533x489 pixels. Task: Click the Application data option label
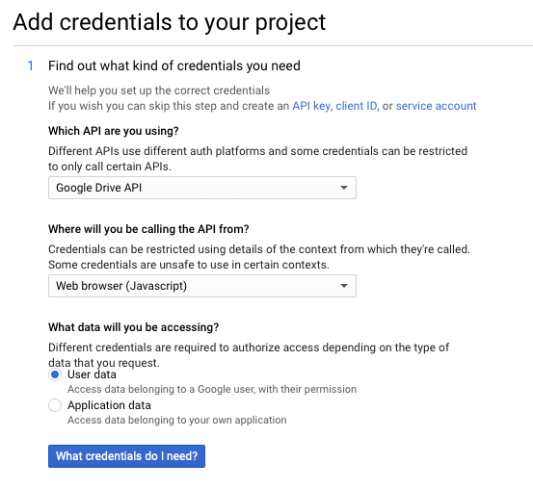click(109, 405)
